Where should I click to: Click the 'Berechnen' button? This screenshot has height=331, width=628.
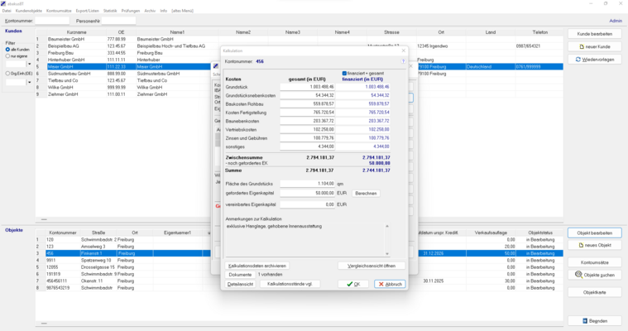[366, 193]
